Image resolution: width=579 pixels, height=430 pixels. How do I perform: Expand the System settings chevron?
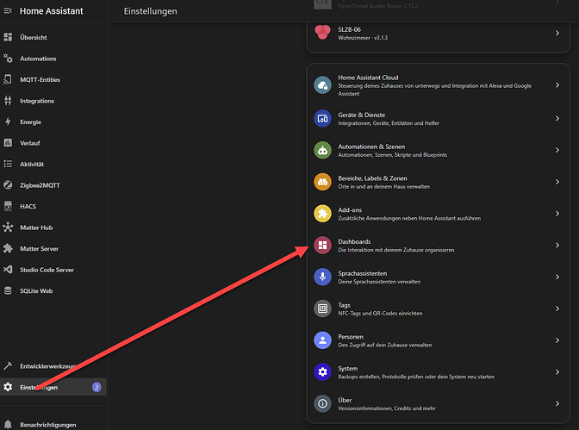click(x=557, y=371)
